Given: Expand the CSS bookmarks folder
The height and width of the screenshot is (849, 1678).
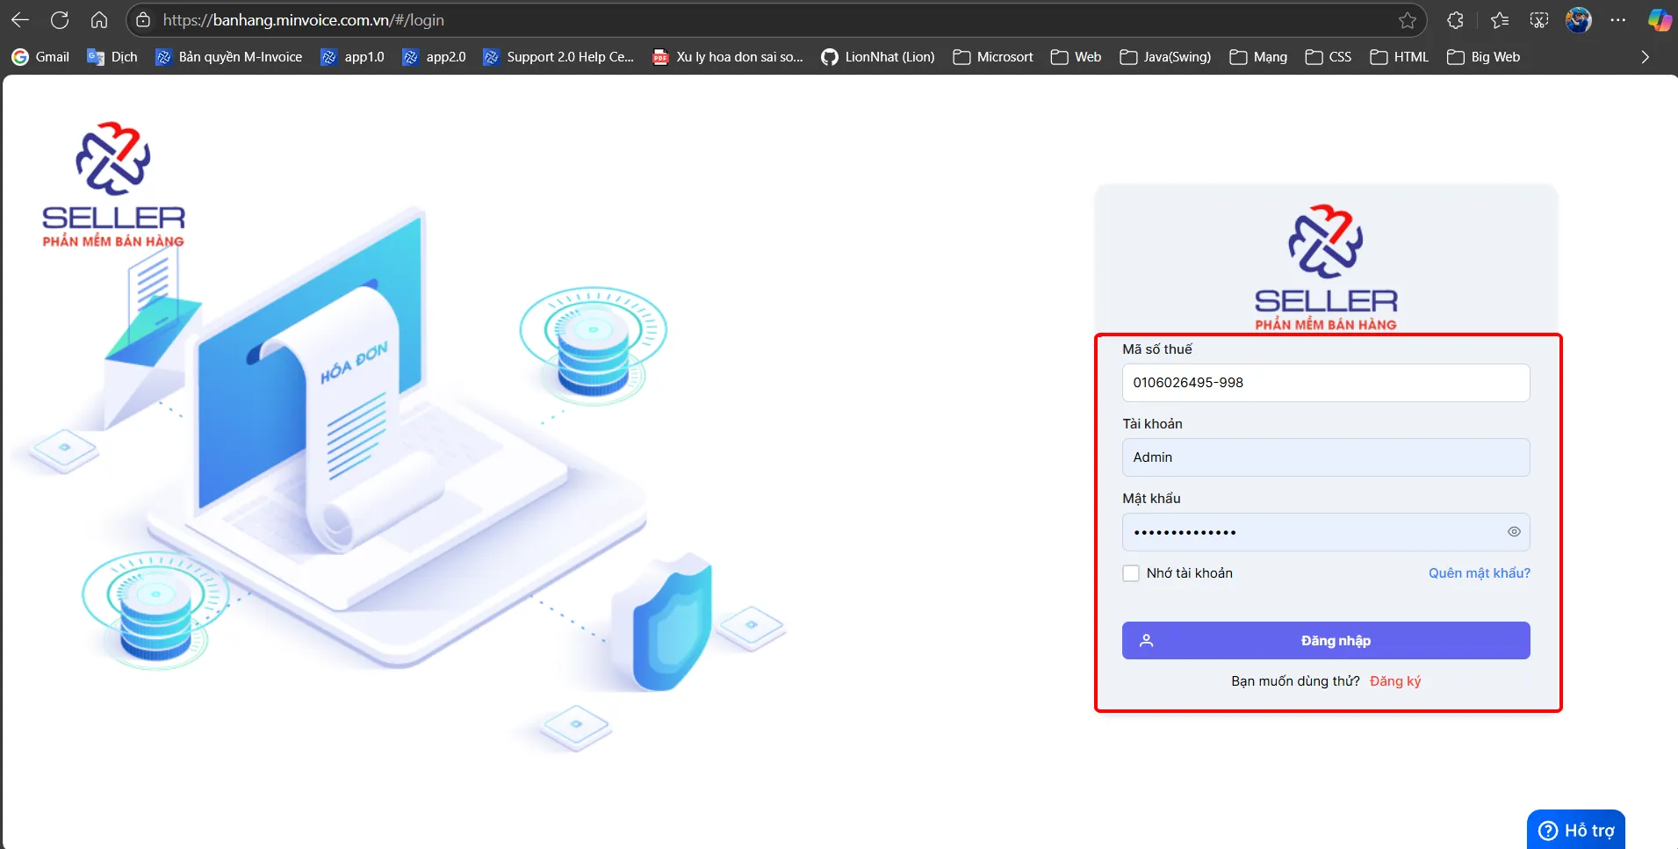Looking at the screenshot, I should (1328, 57).
